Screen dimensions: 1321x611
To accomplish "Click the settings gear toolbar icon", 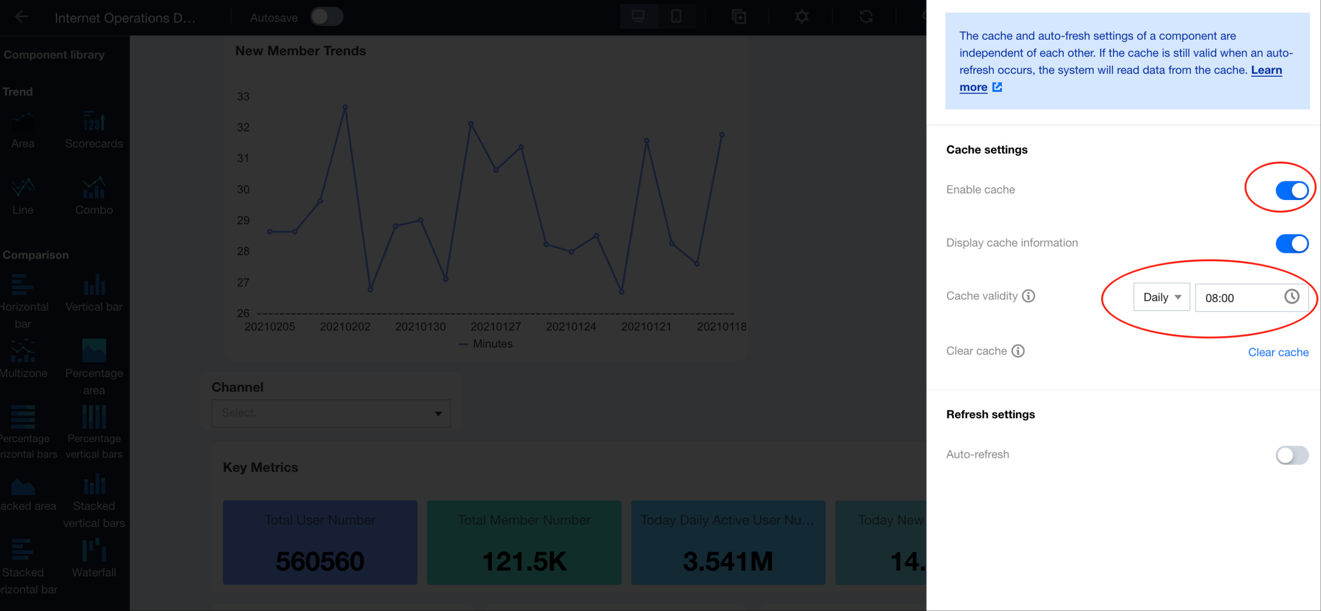I will (802, 17).
